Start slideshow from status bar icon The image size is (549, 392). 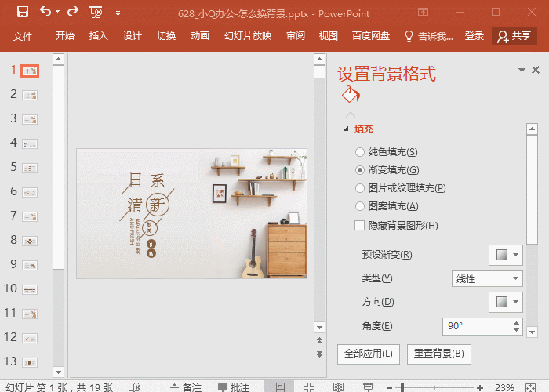tap(368, 387)
